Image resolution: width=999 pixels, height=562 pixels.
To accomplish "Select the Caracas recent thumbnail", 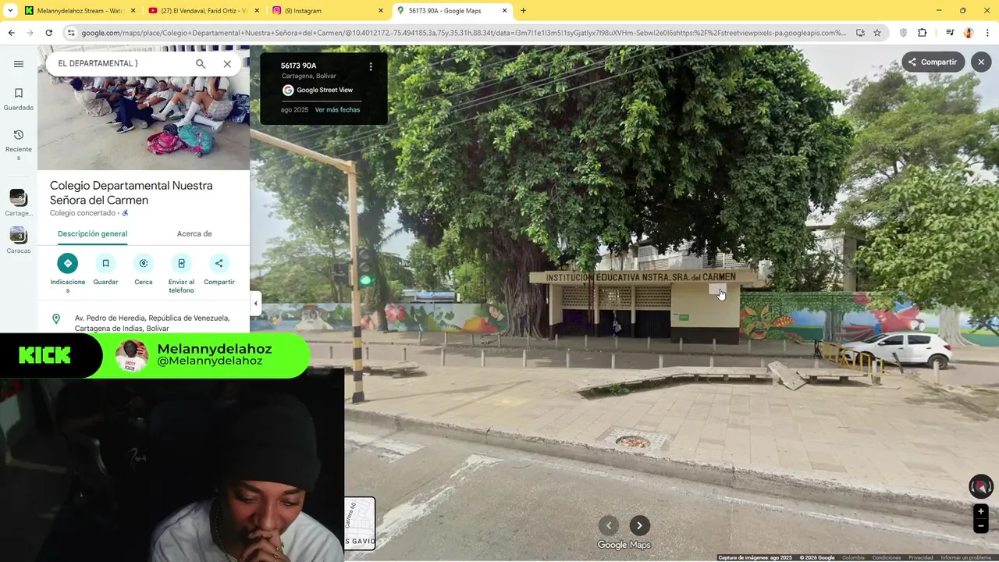I will (x=19, y=240).
